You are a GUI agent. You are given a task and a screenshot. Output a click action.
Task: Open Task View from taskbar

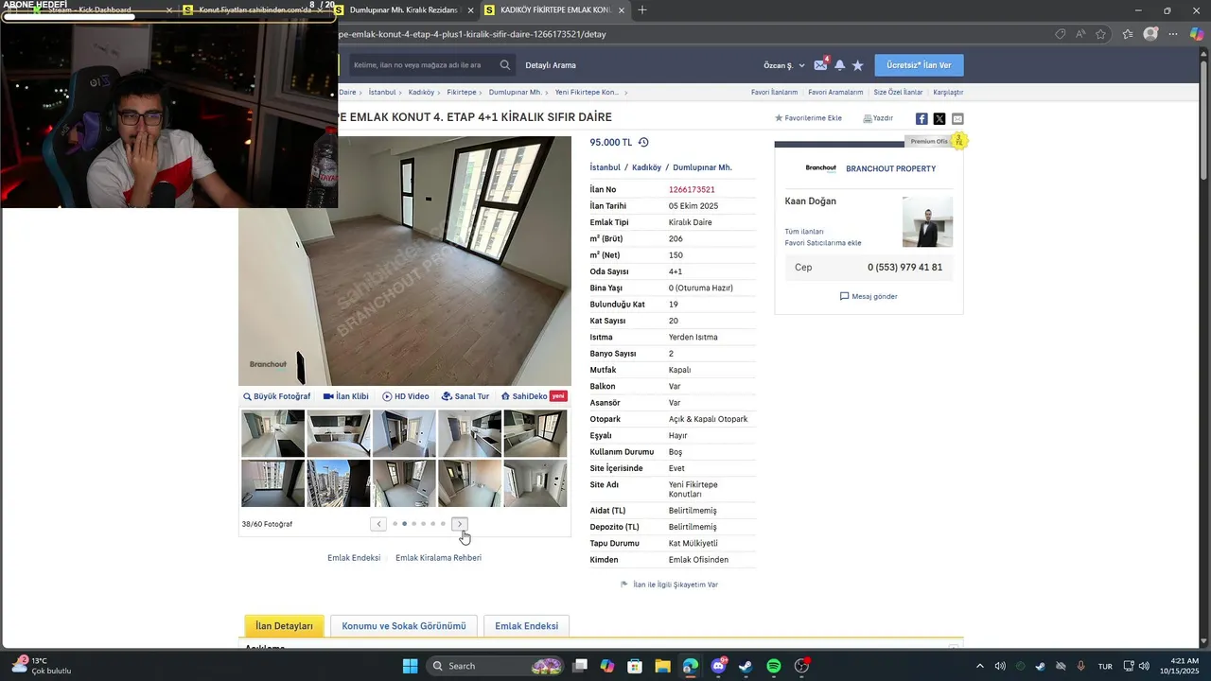[580, 666]
